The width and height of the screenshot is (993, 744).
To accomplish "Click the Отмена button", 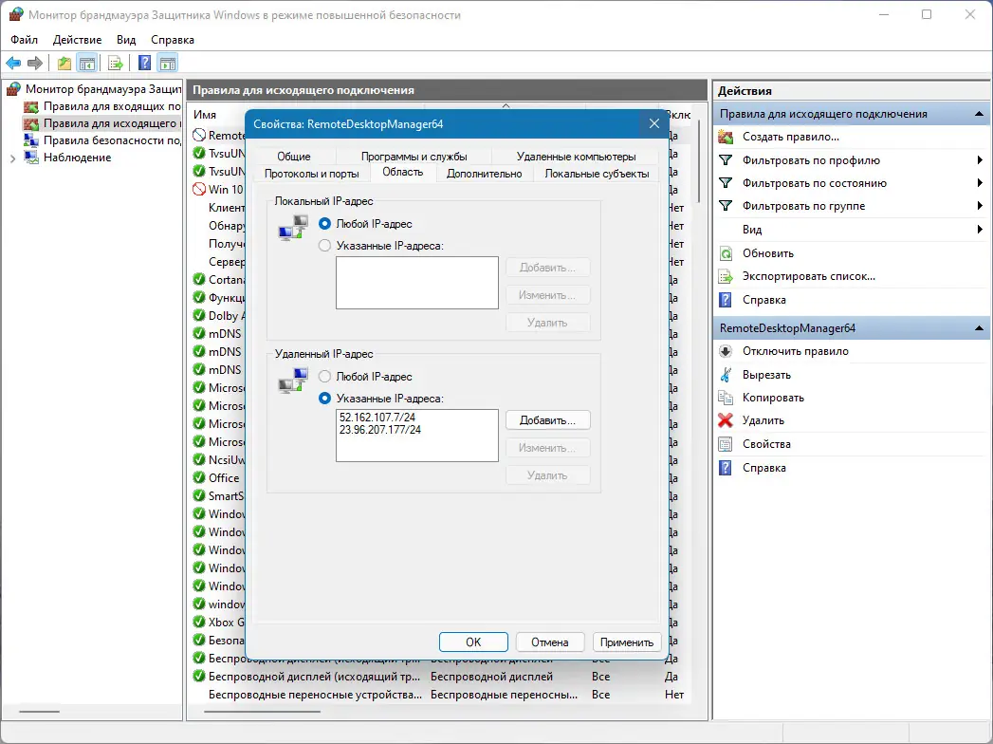I will 550,642.
